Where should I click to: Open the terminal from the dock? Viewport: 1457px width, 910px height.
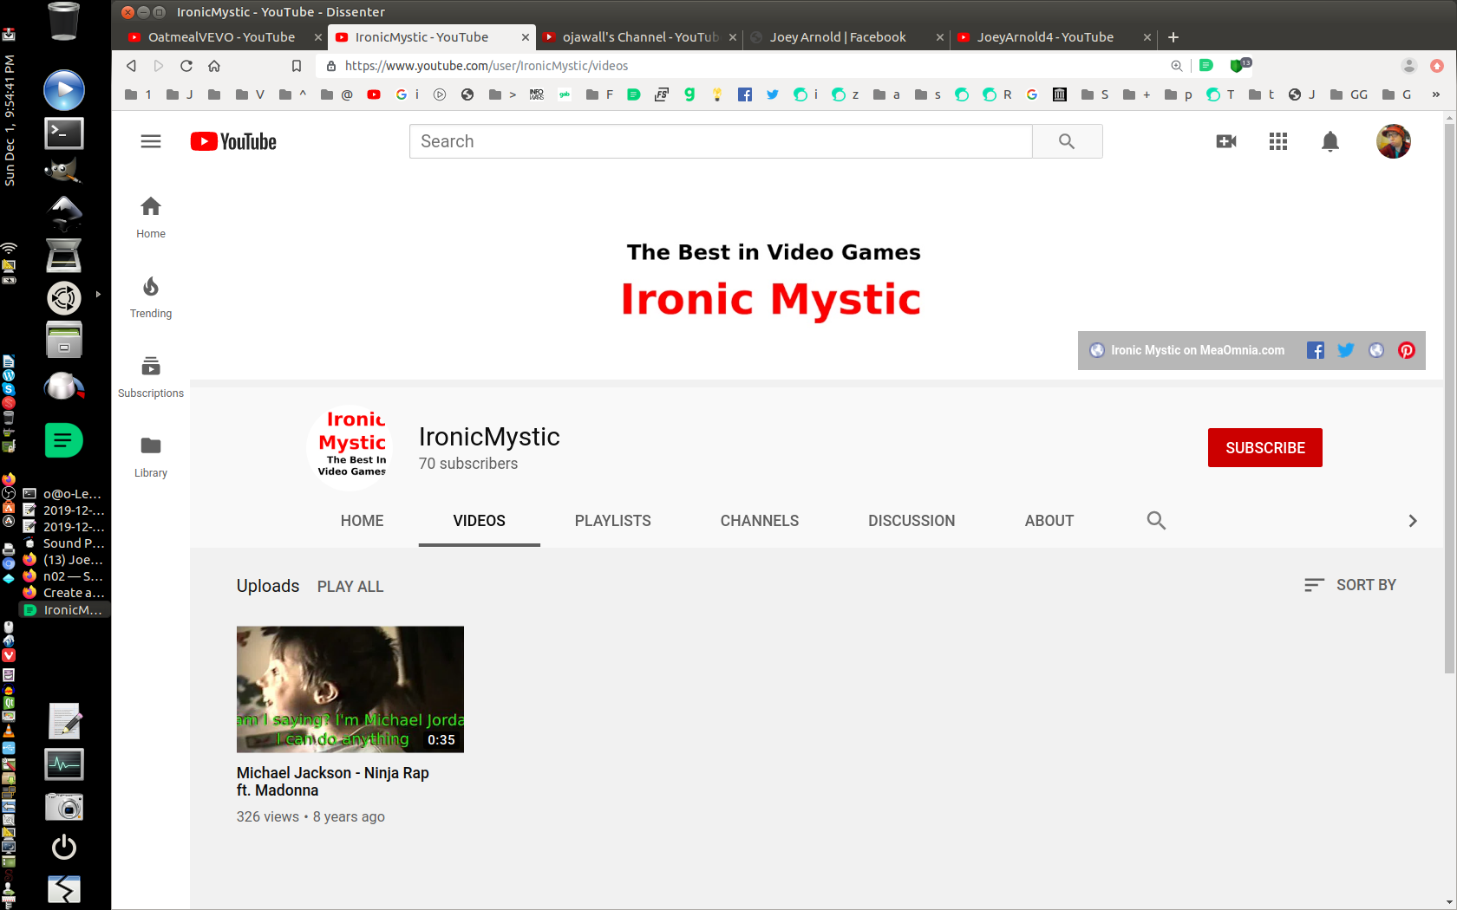[64, 133]
